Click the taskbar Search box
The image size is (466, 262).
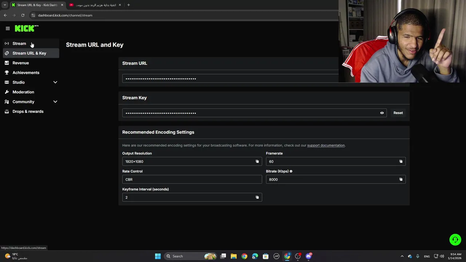tap(190, 256)
